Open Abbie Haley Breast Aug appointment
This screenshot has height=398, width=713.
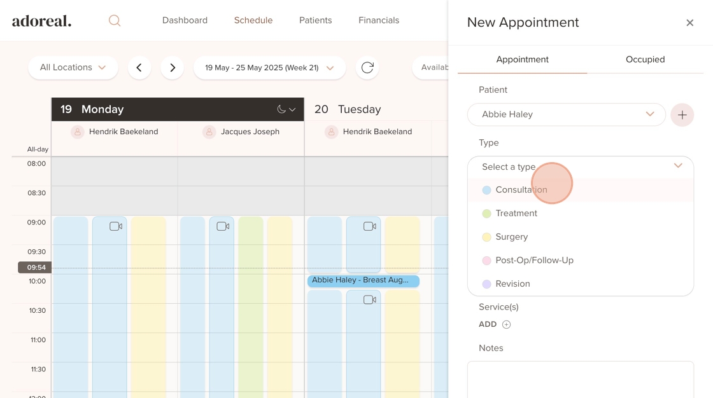pyautogui.click(x=363, y=280)
